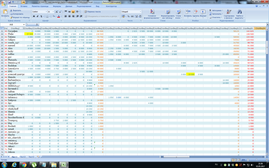Expand the Name Box AI8 dropdown
The image size is (269, 168).
pos(24,24)
